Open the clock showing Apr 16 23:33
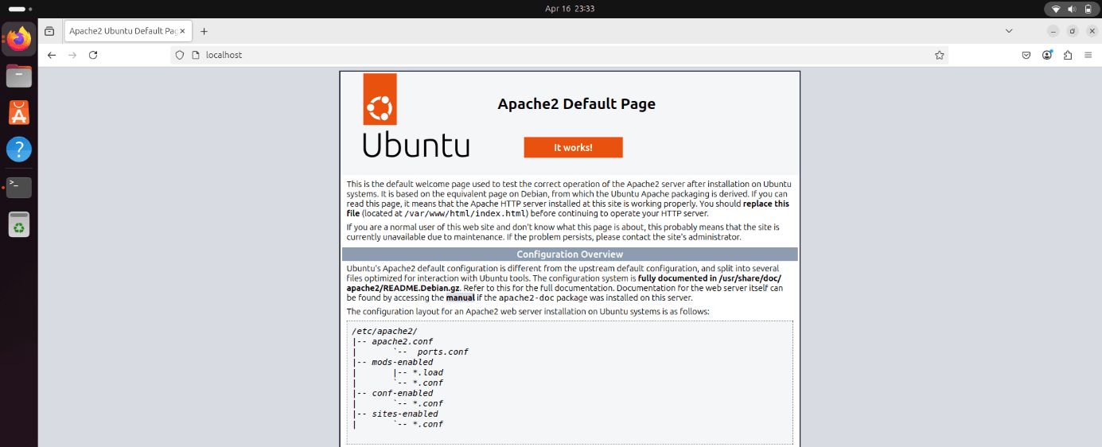The width and height of the screenshot is (1102, 447). tap(570, 9)
